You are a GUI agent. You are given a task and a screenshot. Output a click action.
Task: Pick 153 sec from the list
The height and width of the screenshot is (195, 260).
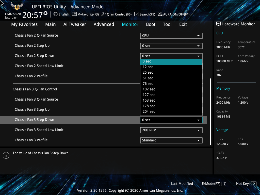(x=171, y=100)
